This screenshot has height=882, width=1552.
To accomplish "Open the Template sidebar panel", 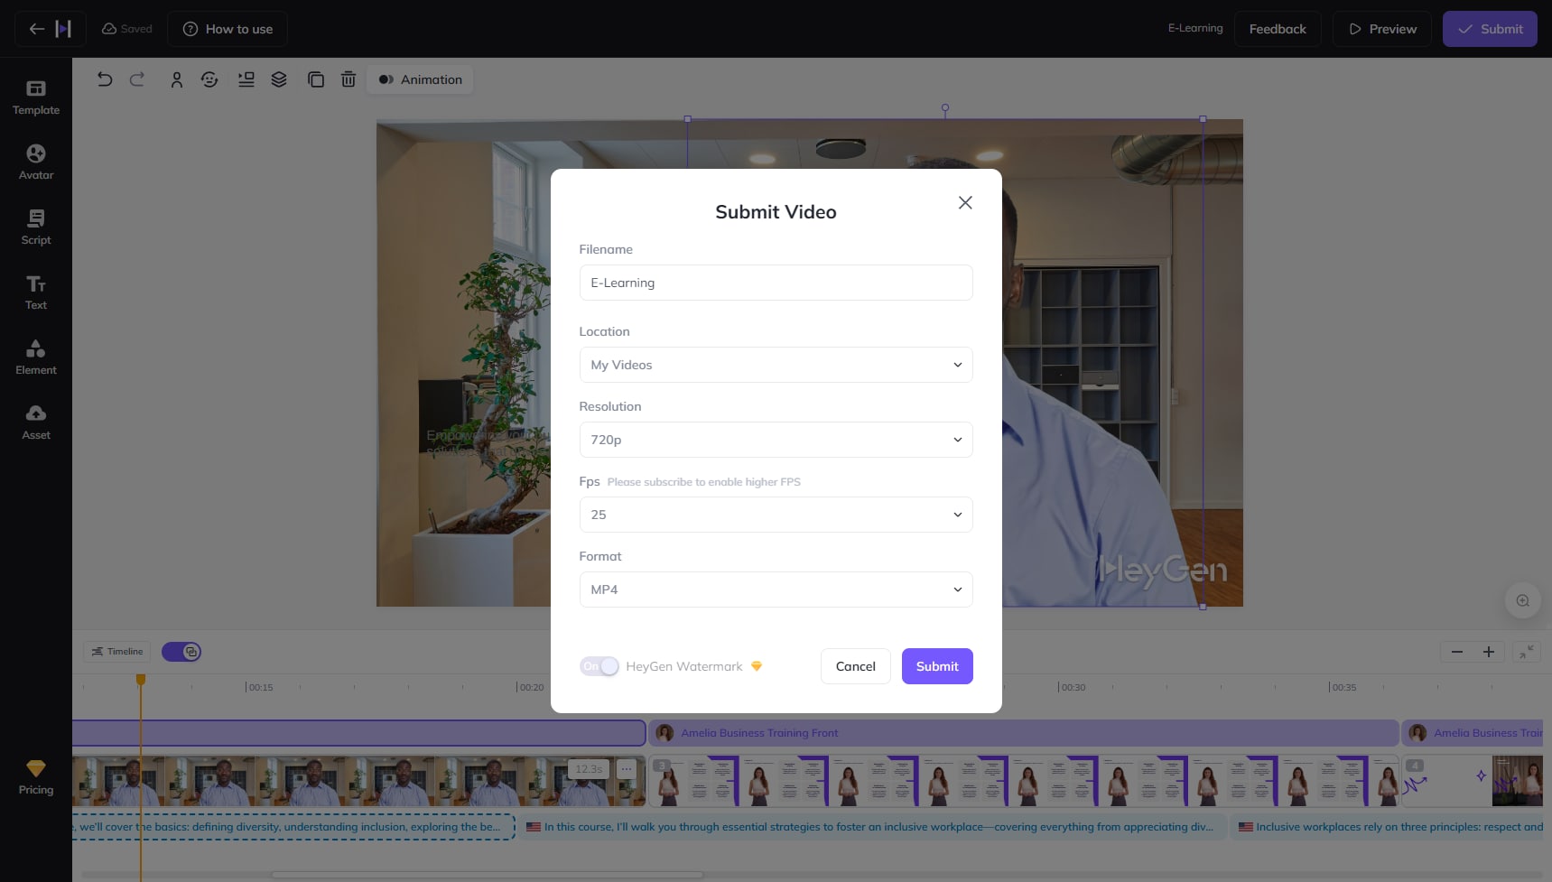I will pos(36,97).
